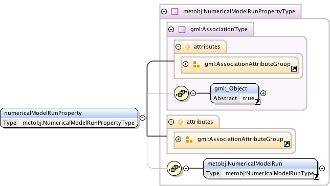Click attribute group icon in lower gml:AssociationAttributeGroup
The image size is (330, 186).
[189, 139]
